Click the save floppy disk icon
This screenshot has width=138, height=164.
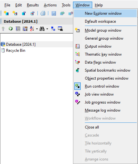[54, 13]
